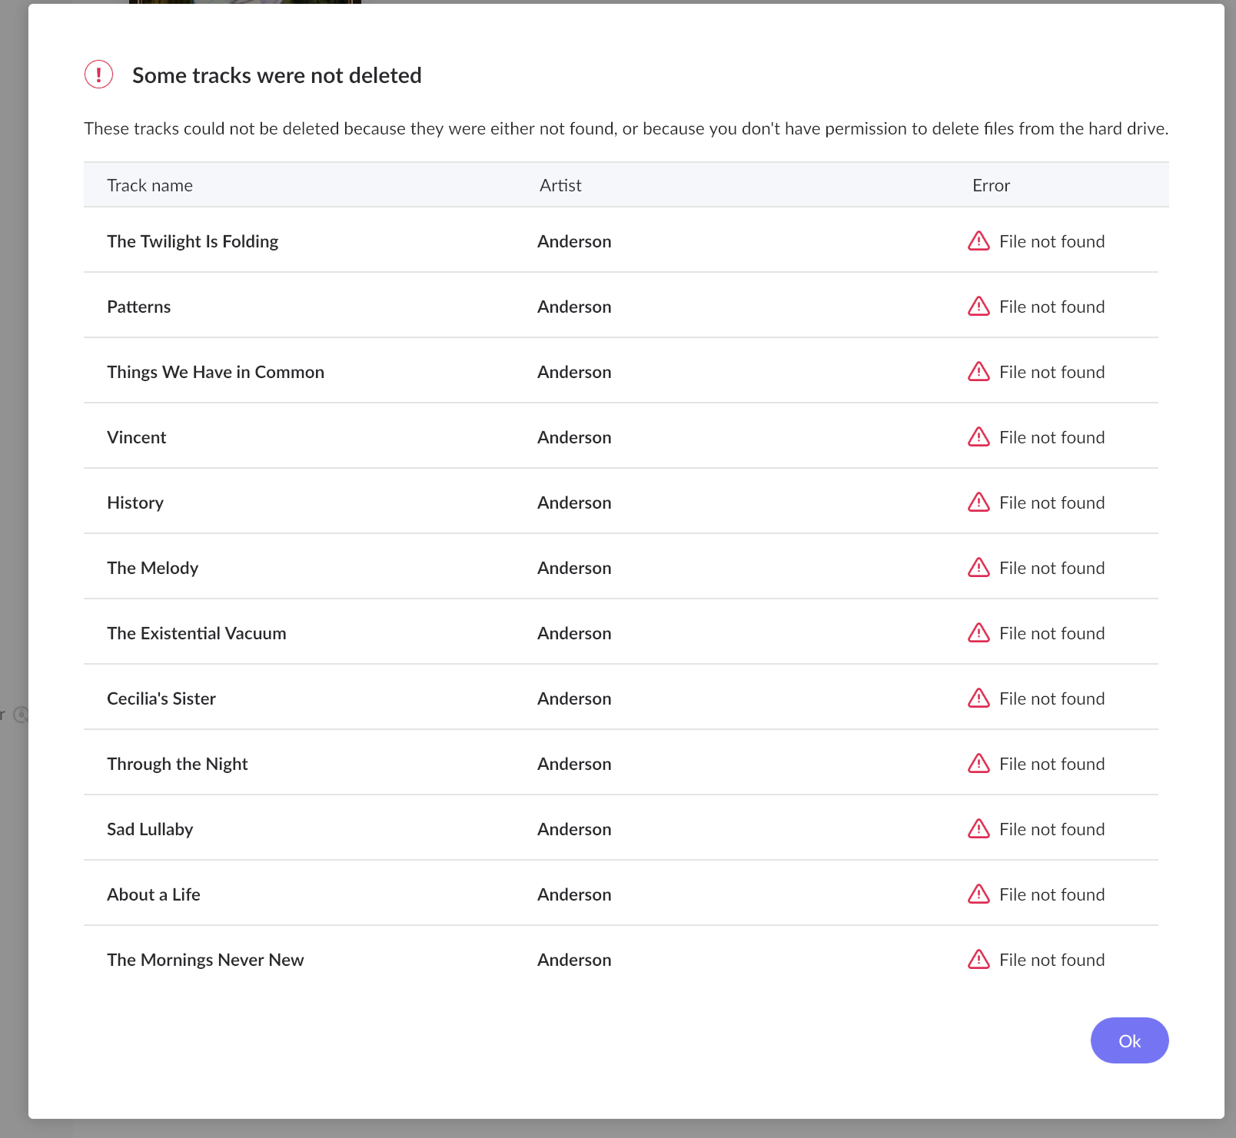Click the Error column header
The width and height of the screenshot is (1236, 1138).
(x=991, y=185)
